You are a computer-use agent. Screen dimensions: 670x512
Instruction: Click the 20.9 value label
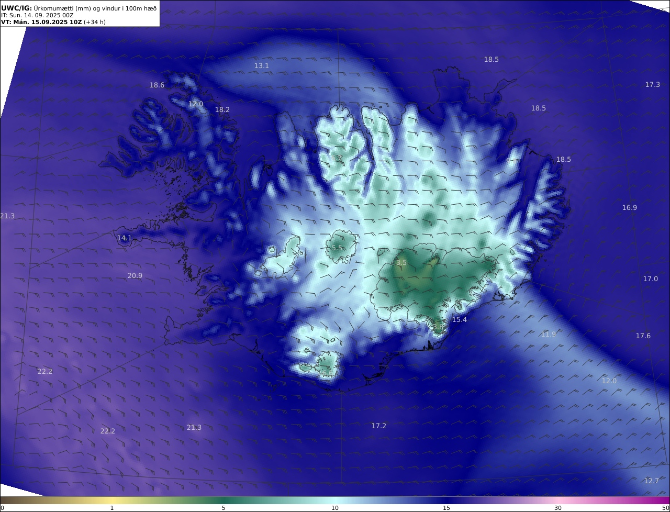pyautogui.click(x=135, y=275)
